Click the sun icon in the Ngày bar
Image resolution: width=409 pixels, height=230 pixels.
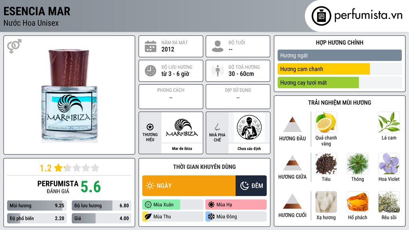click(150, 186)
